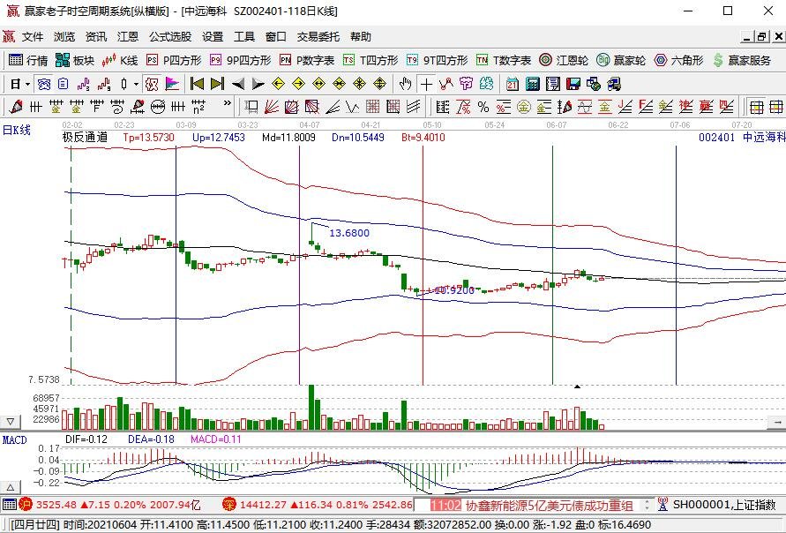
Task: Open the 浏览 menu
Action: coord(64,36)
